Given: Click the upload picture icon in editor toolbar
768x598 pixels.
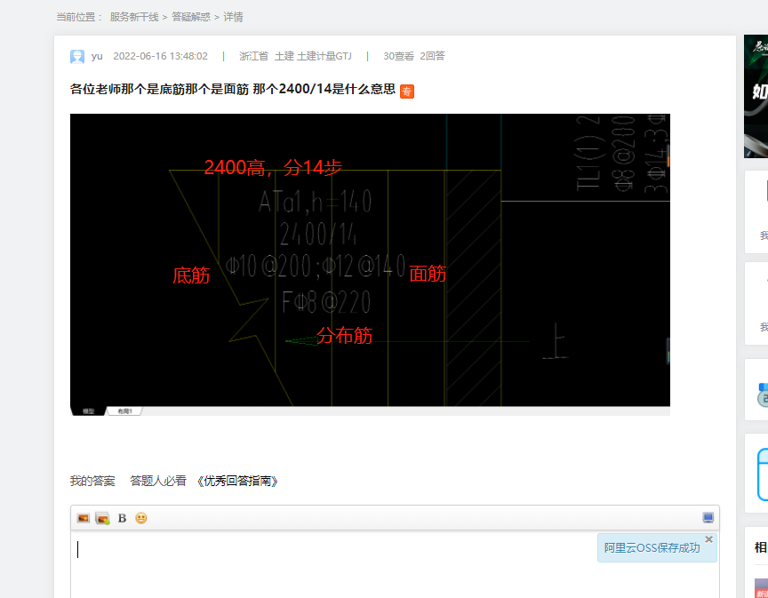Looking at the screenshot, I should point(102,518).
